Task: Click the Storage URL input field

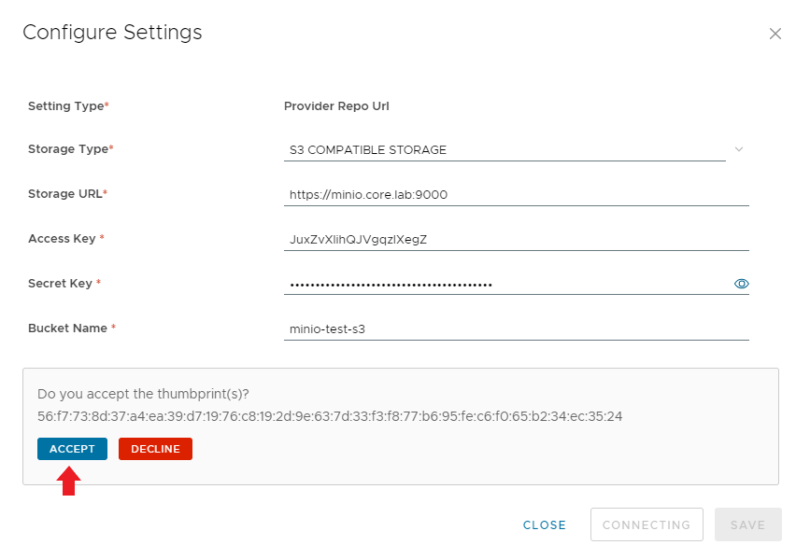Action: coord(517,195)
